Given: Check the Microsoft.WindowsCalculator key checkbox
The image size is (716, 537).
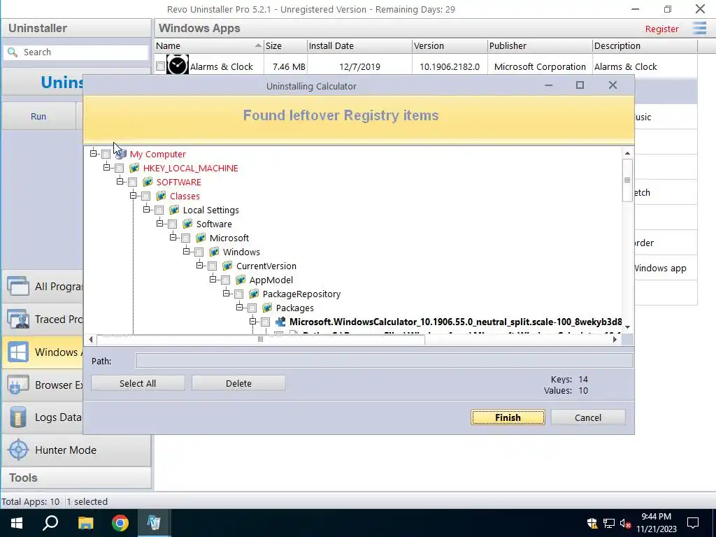Looking at the screenshot, I should 265,322.
